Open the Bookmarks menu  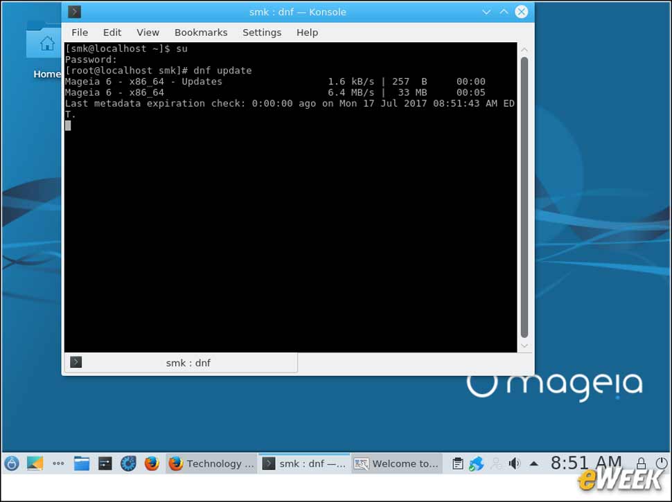pos(201,33)
